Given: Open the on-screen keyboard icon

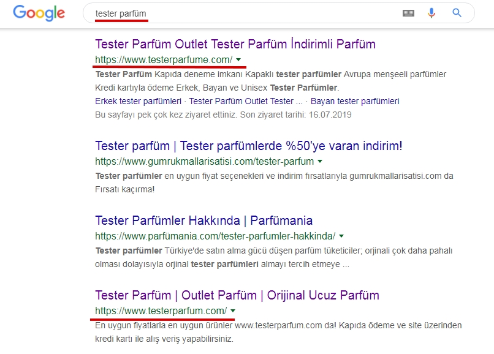Looking at the screenshot, I should pos(408,13).
